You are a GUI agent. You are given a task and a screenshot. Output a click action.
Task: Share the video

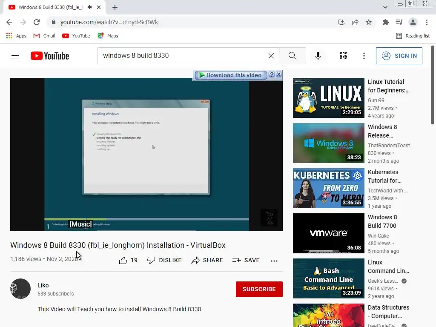click(x=207, y=260)
